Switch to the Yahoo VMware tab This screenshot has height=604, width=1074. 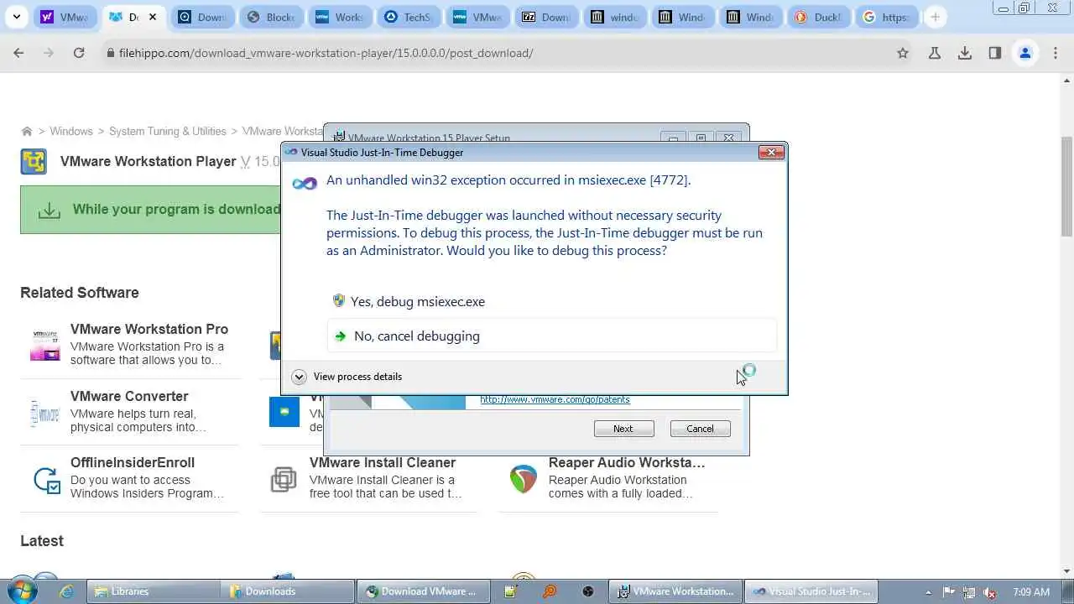[65, 17]
